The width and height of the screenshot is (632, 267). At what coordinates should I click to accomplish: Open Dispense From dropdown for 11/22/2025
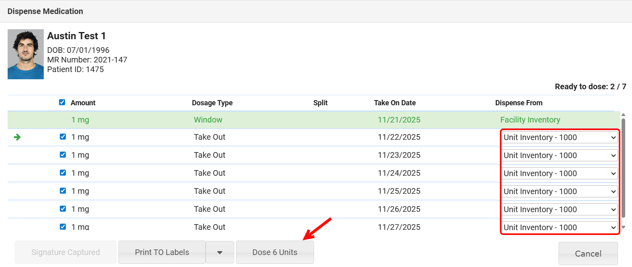click(559, 137)
